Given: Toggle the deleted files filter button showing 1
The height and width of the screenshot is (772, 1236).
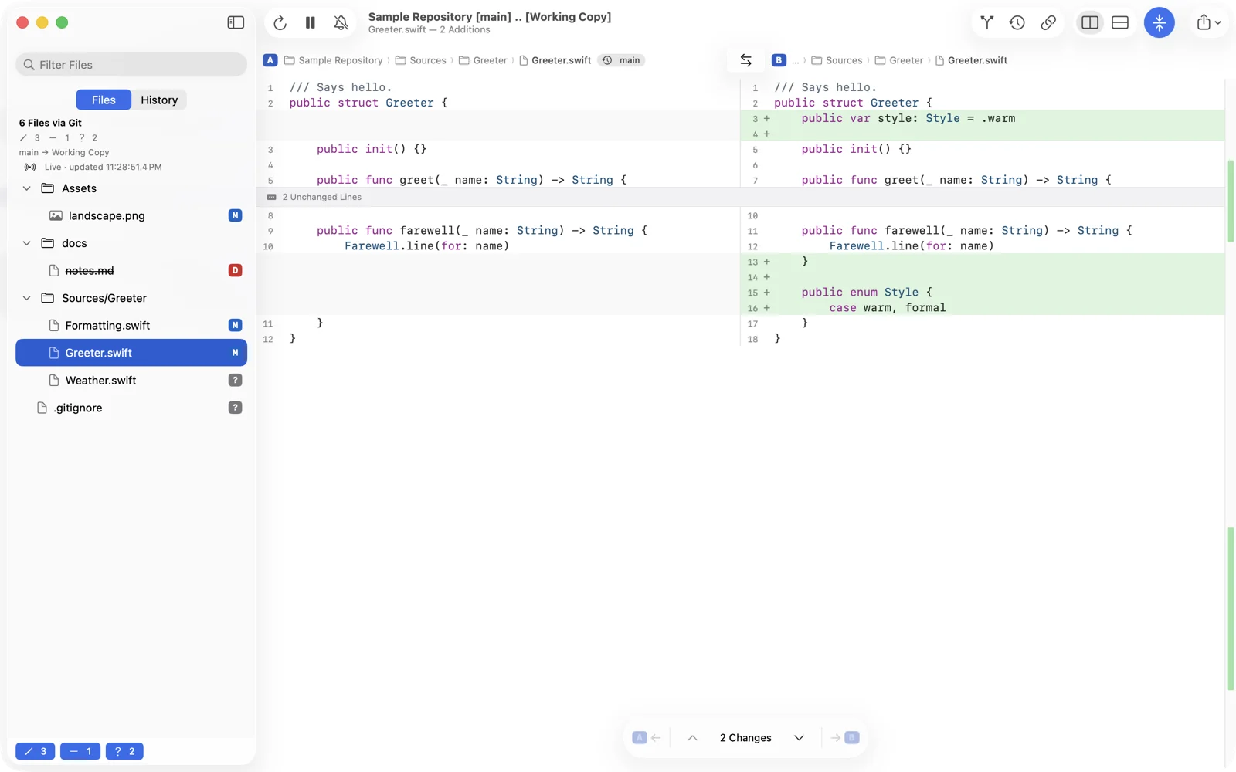Looking at the screenshot, I should coord(80,751).
